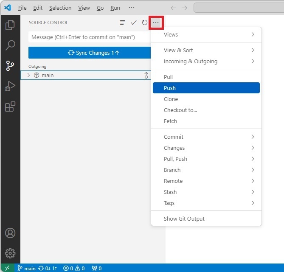Click the Commit checkmark icon

(x=134, y=22)
